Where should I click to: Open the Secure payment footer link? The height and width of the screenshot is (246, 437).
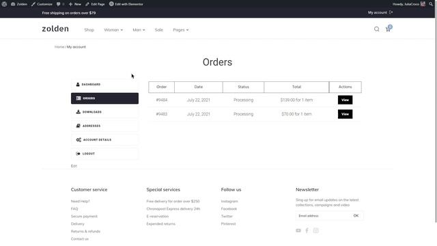(x=84, y=216)
